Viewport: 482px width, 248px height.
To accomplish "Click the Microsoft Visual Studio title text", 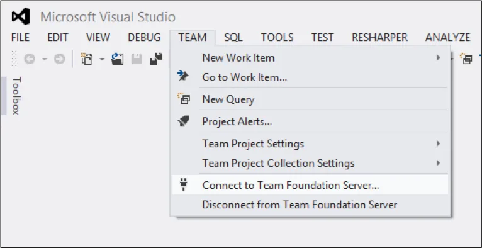I will point(108,16).
